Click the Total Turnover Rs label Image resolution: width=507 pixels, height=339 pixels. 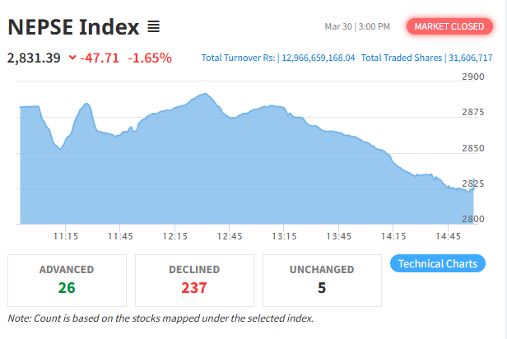click(238, 58)
